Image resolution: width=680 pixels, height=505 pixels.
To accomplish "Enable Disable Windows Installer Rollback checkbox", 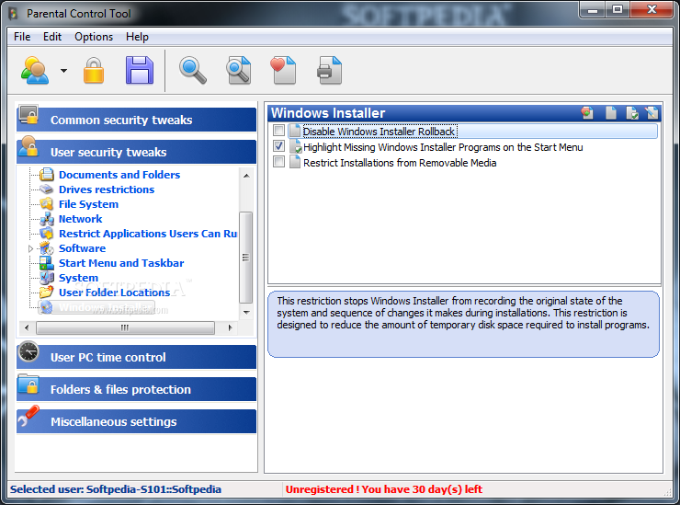I will (x=278, y=131).
